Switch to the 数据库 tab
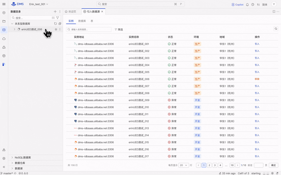The width and height of the screenshot is (281, 175). click(82, 21)
